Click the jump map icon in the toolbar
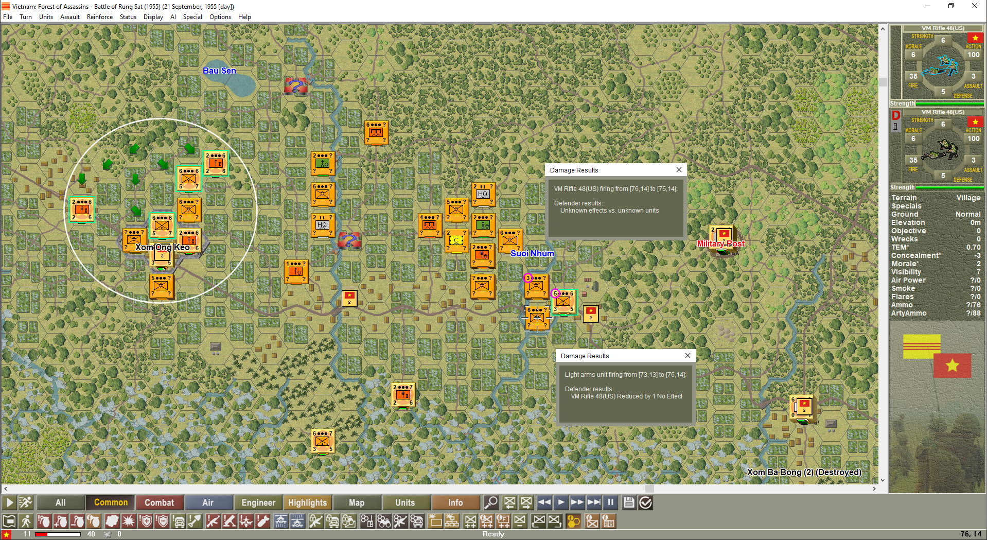987x540 pixels. [9, 521]
